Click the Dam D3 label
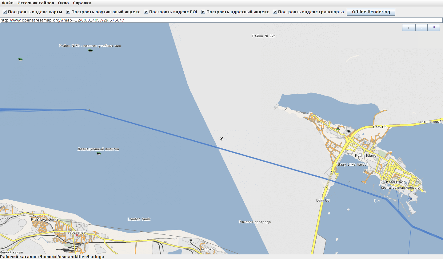 tap(323, 200)
